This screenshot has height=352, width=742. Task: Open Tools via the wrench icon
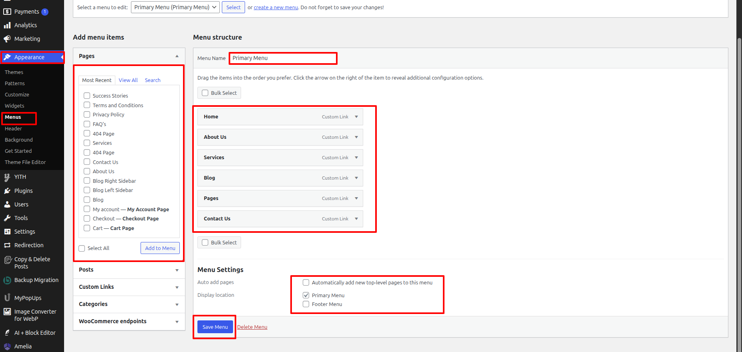coord(7,218)
